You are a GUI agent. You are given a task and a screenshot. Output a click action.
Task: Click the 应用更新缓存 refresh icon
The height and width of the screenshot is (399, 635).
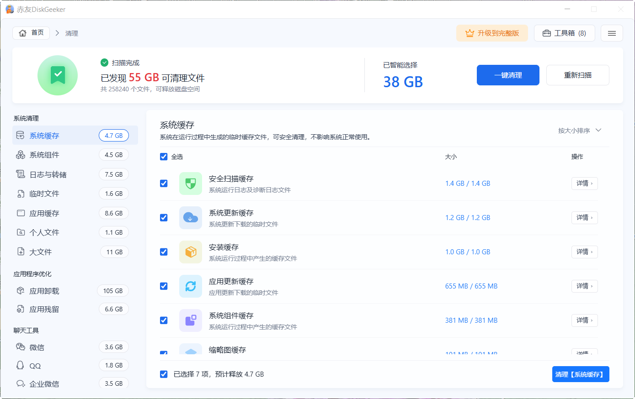click(191, 286)
